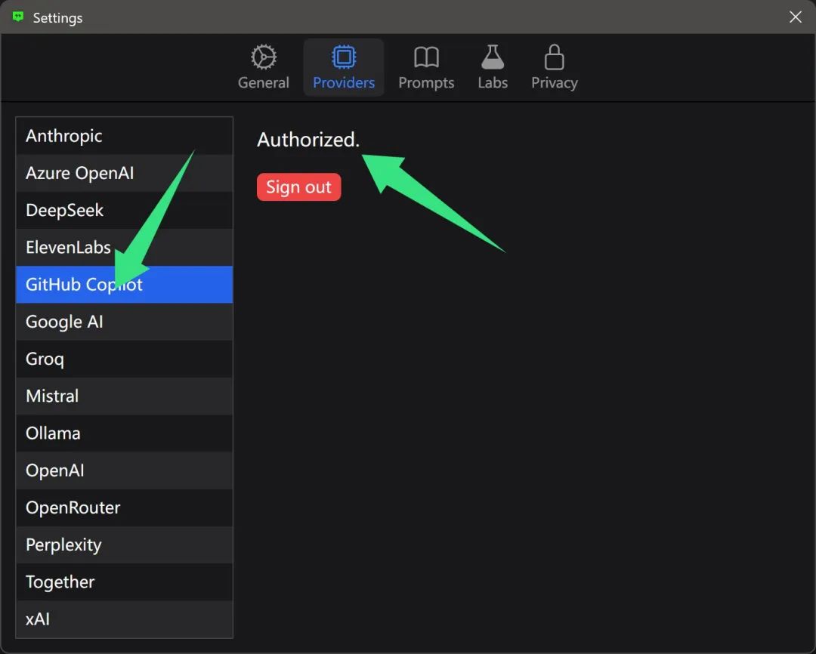Select GitHub Copilot provider

click(x=125, y=285)
